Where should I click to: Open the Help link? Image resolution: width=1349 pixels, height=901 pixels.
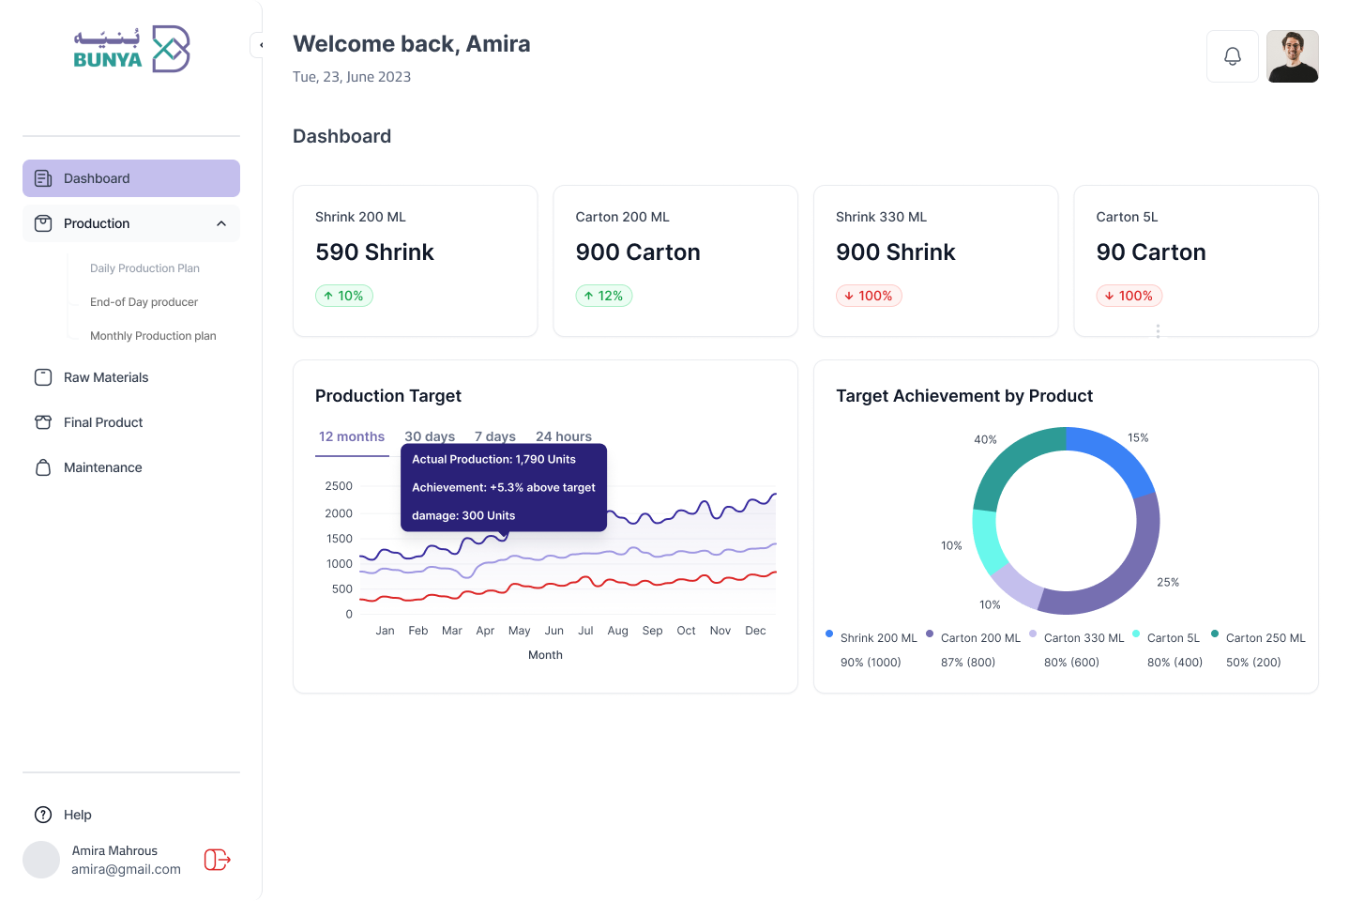78,815
